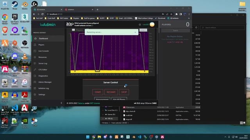Collapse the txAdmin sidebar with chevron

click(x=61, y=103)
